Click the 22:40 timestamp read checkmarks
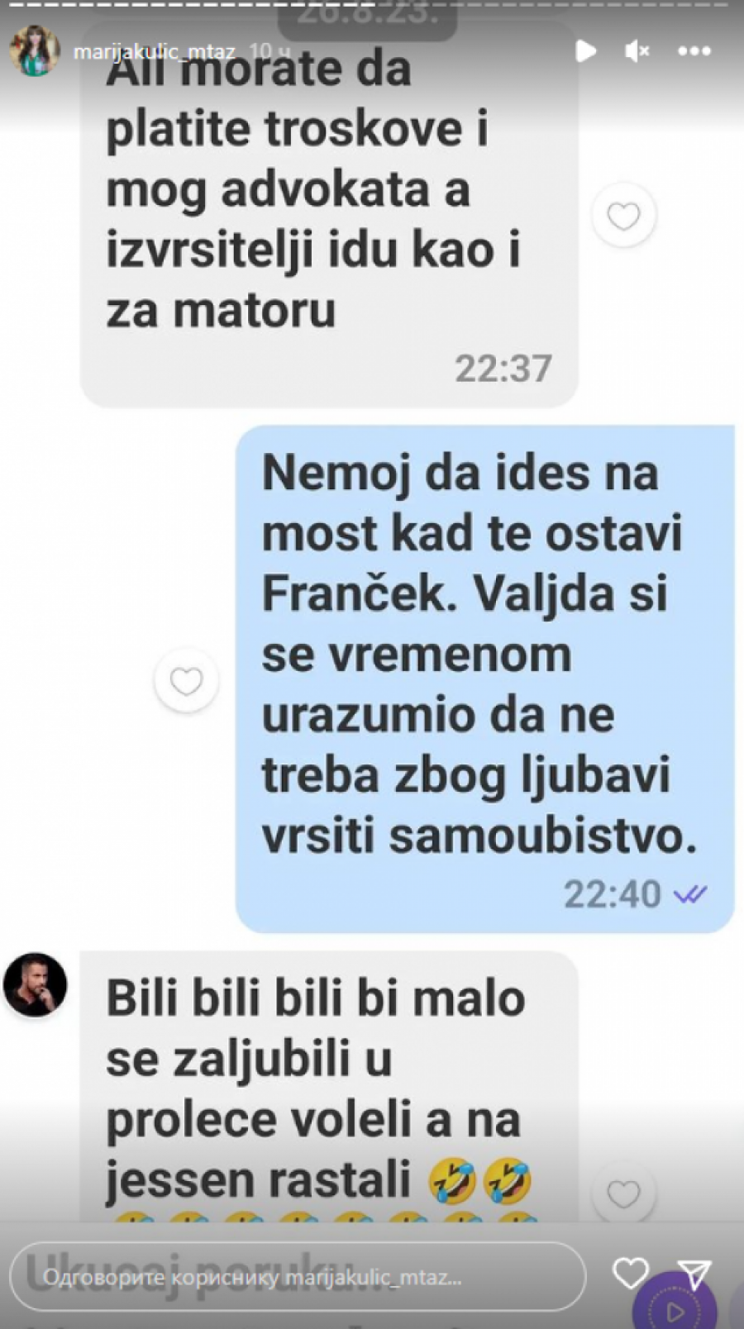This screenshot has height=1329, width=744. click(x=690, y=895)
